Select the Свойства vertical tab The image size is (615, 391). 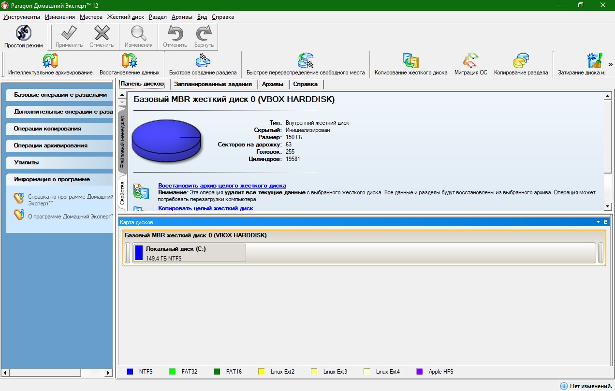(x=122, y=192)
